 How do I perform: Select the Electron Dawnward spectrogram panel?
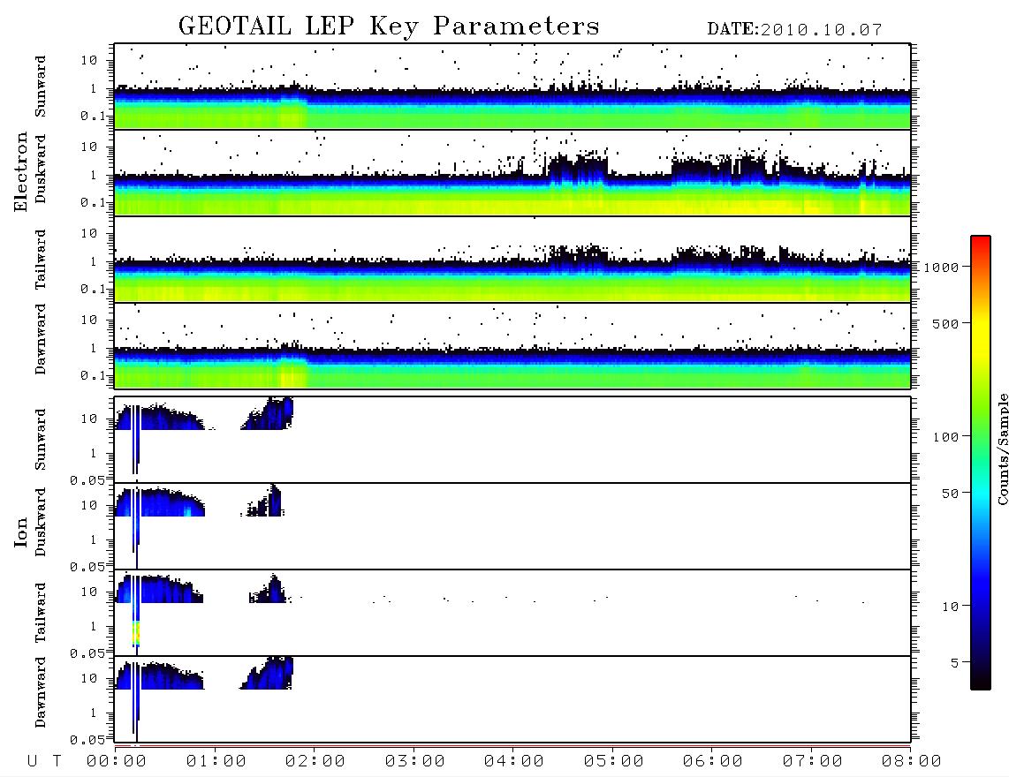[512, 346]
